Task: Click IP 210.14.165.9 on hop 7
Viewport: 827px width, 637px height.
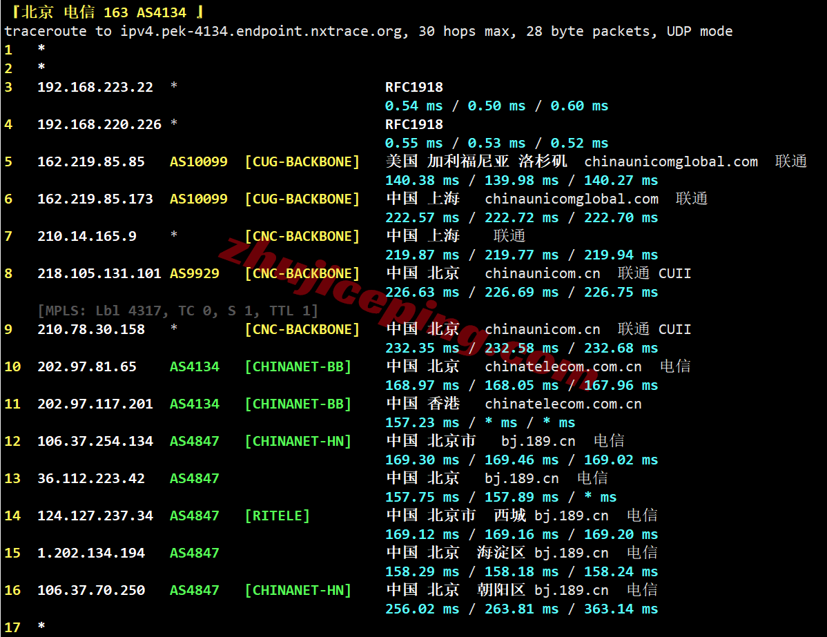Action: click(x=87, y=236)
